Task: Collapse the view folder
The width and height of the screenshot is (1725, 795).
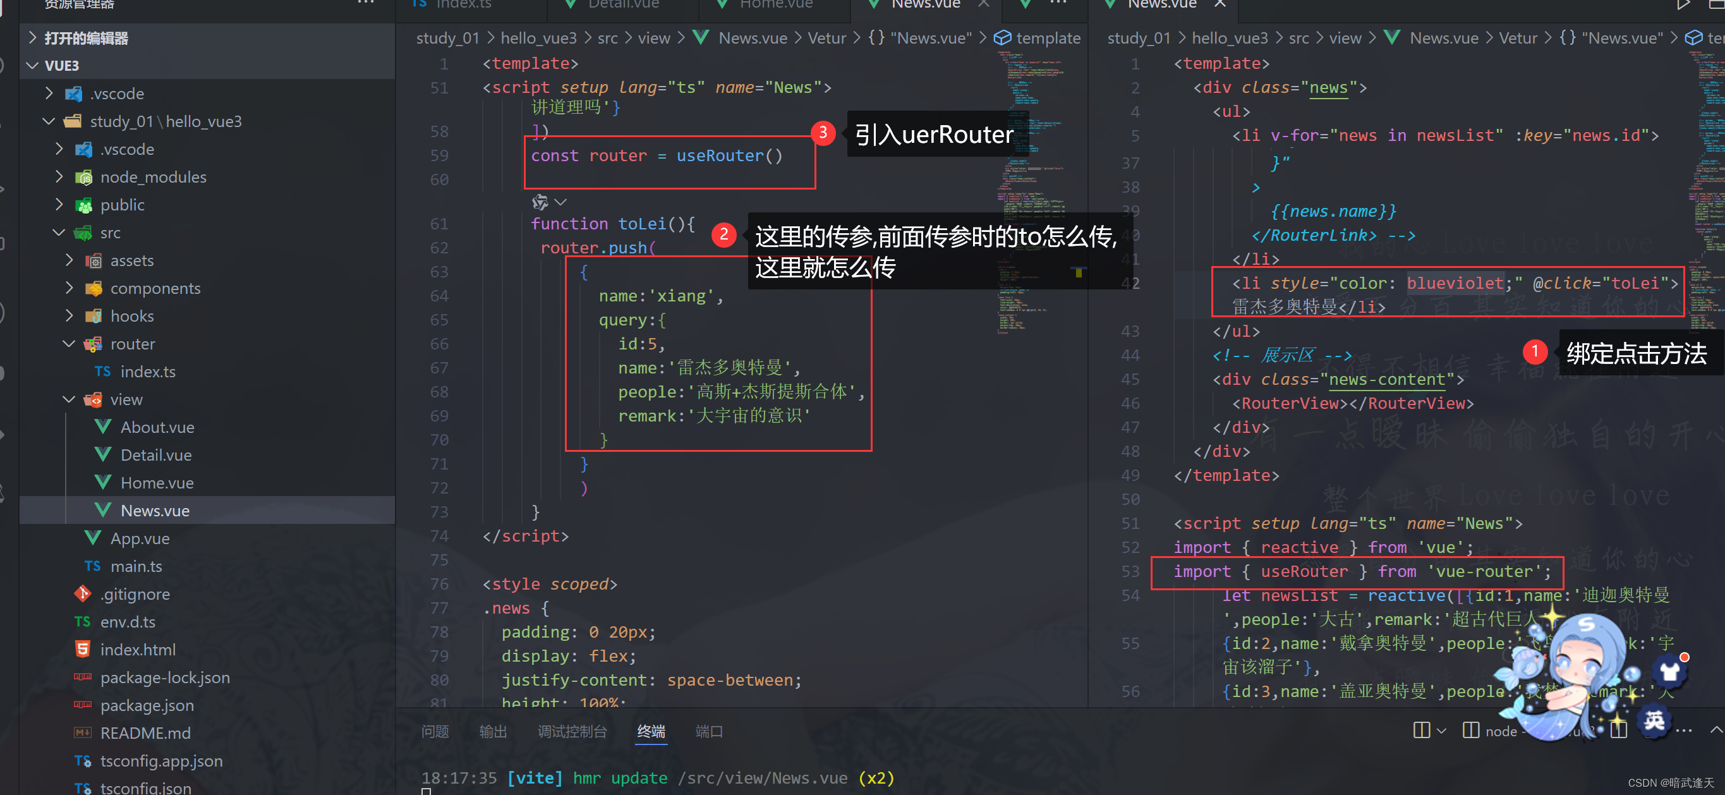Action: (x=69, y=399)
